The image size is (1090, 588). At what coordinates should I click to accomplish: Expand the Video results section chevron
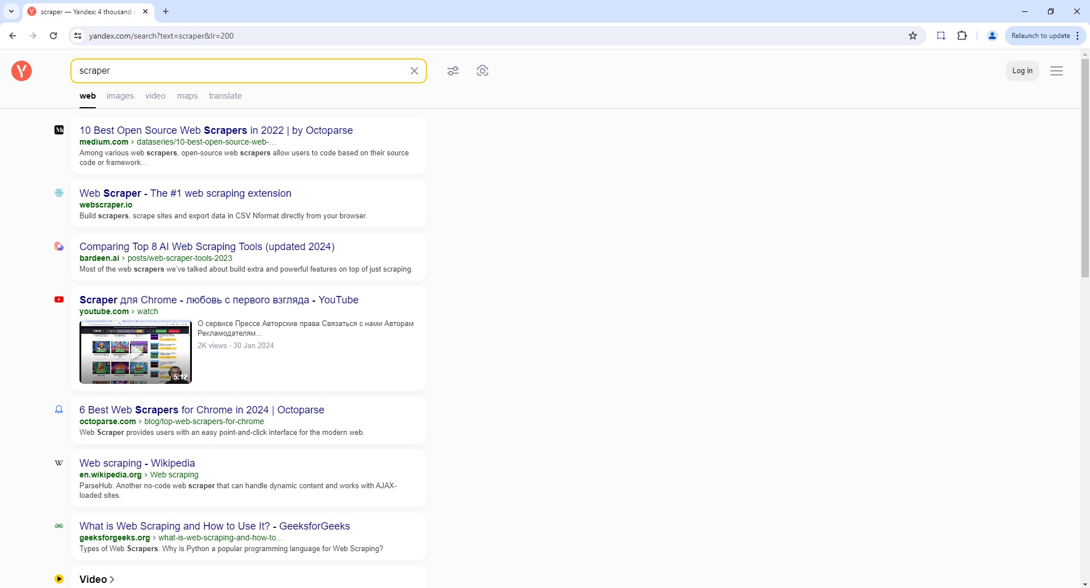tap(111, 579)
